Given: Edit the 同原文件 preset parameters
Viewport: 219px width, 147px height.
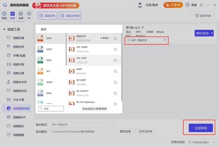Looking at the screenshot, I should click(x=115, y=38).
